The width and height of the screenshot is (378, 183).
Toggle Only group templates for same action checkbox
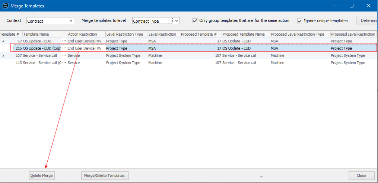[x=195, y=21]
